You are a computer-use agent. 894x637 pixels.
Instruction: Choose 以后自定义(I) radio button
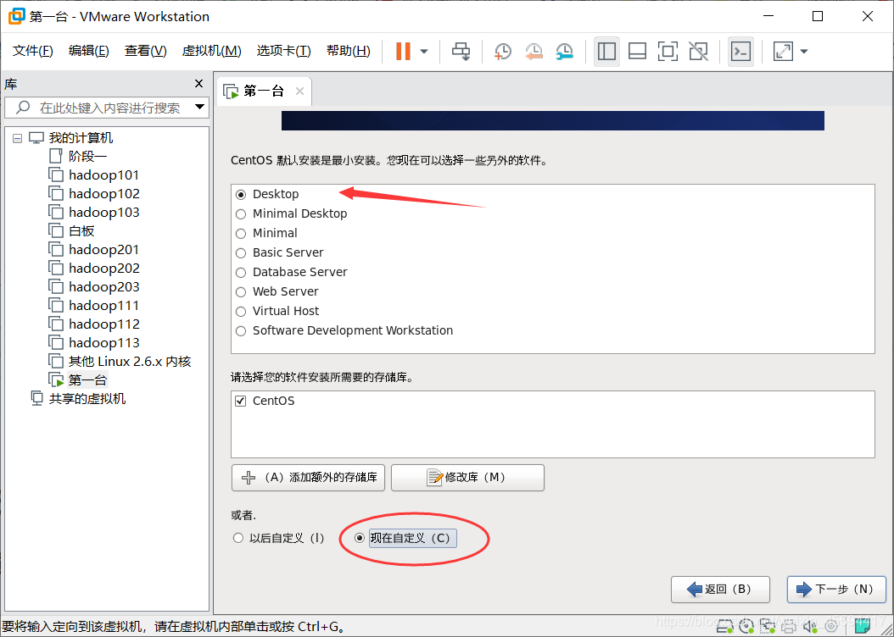[x=238, y=538]
